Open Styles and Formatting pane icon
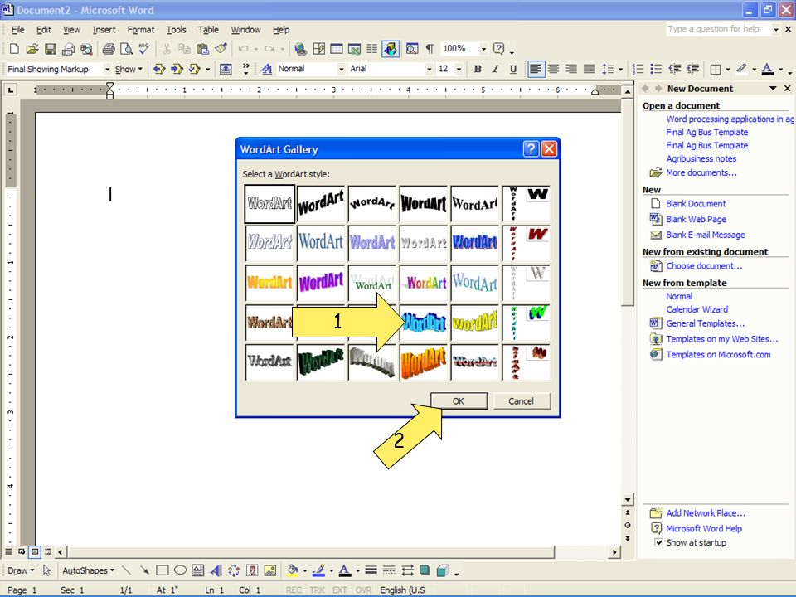796x597 pixels. click(x=266, y=69)
